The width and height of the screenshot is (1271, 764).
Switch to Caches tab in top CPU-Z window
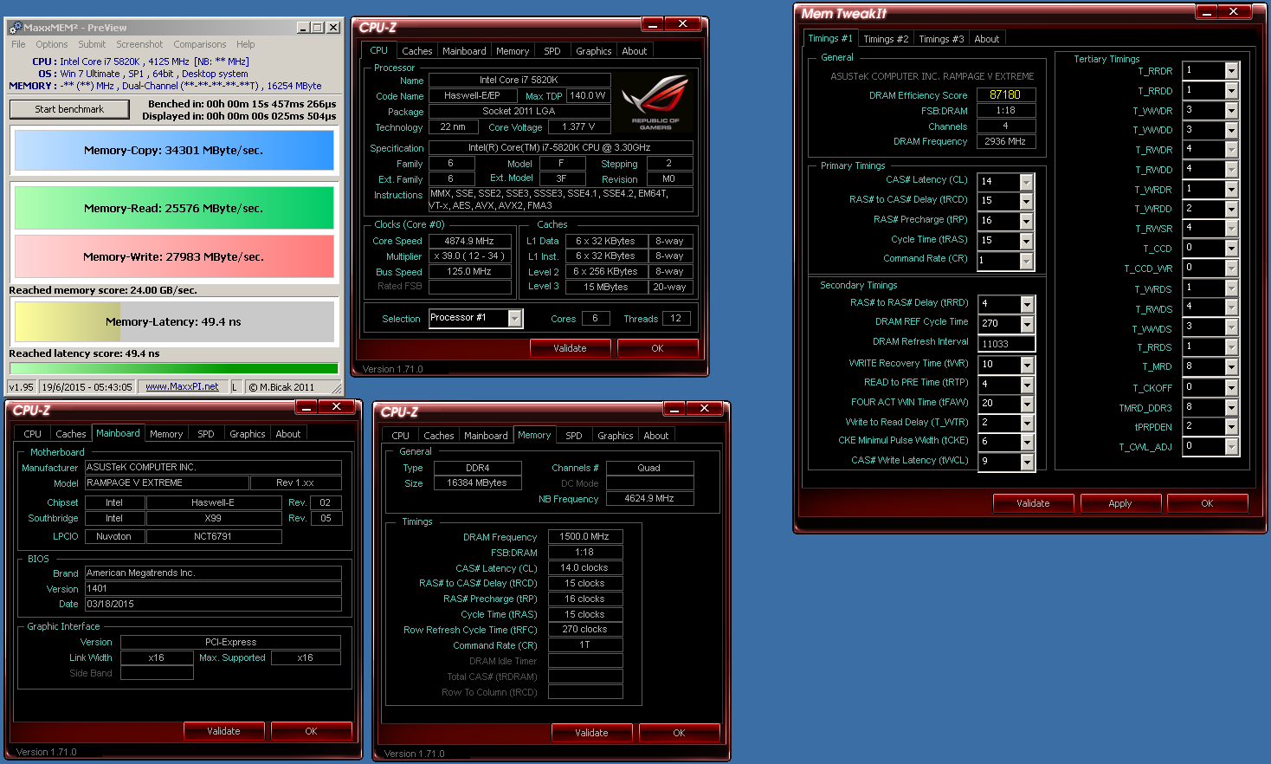point(417,51)
